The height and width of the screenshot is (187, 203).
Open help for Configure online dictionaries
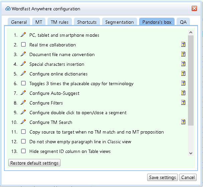[183, 73]
